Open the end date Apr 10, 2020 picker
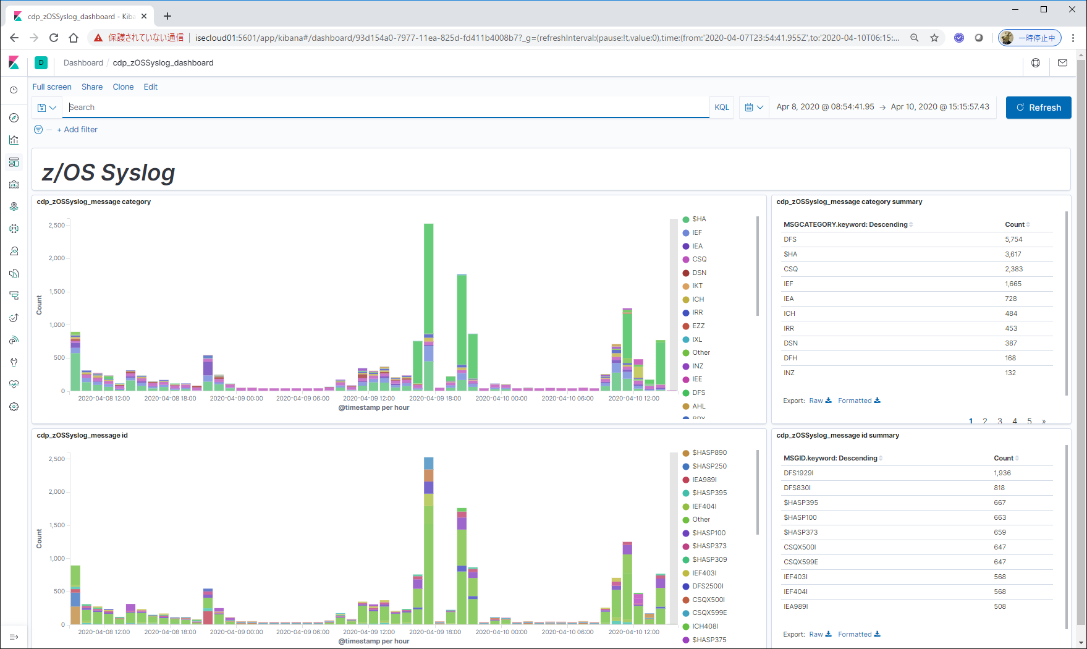The height and width of the screenshot is (649, 1087). click(940, 107)
